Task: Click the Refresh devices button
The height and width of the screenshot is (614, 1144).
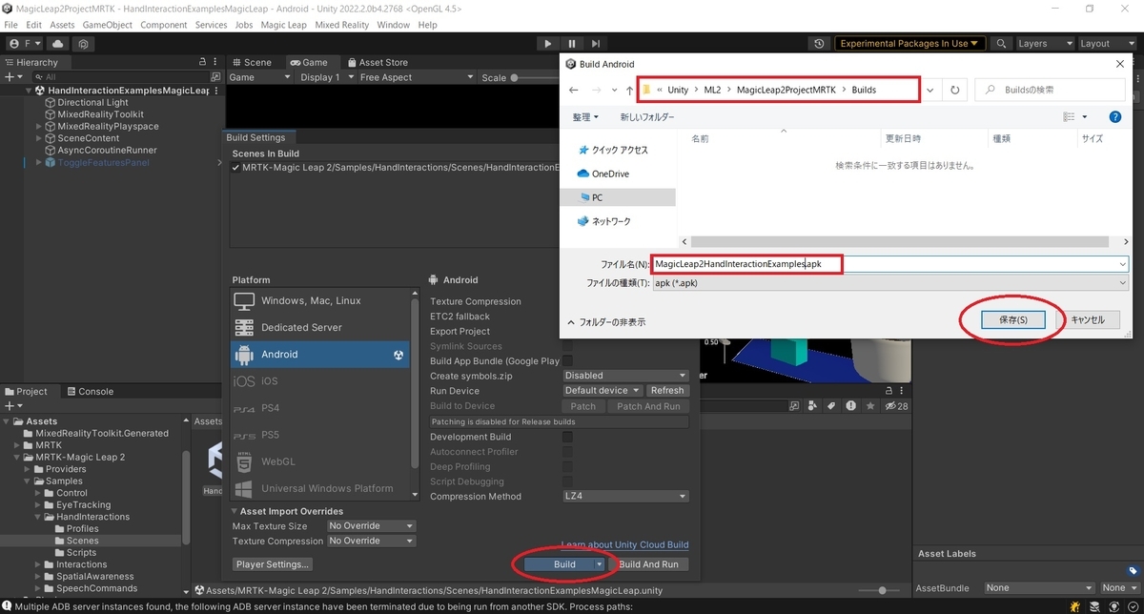Action: [667, 391]
